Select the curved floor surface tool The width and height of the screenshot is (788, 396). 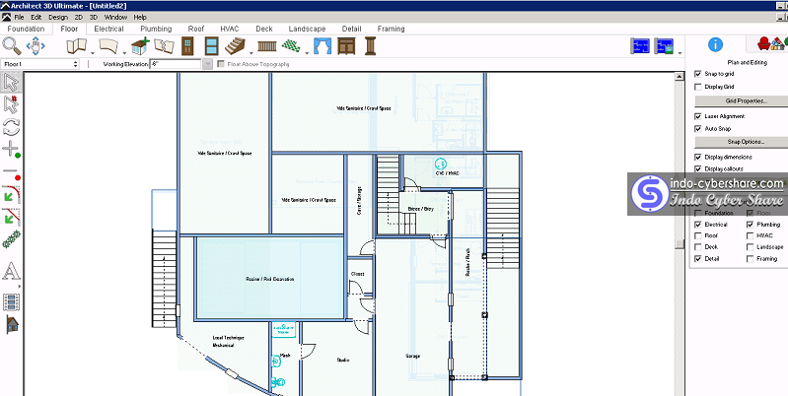(x=108, y=46)
